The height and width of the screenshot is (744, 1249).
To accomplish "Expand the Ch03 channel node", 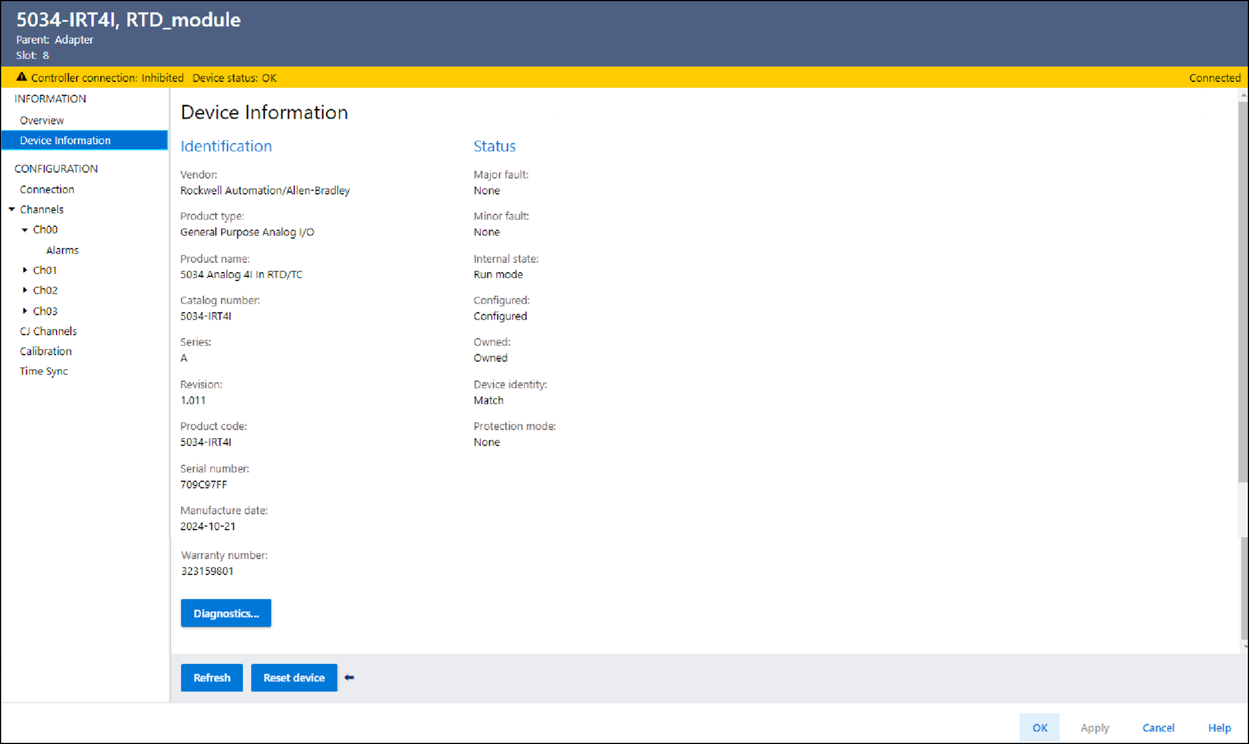I will pyautogui.click(x=25, y=311).
